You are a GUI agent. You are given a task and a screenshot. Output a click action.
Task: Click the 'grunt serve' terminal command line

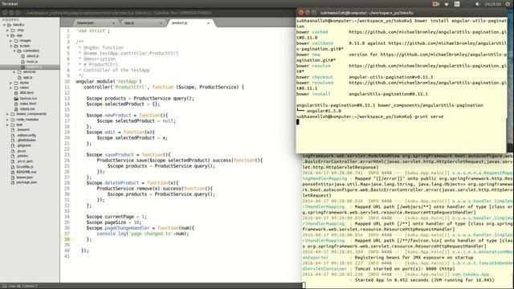pos(369,116)
